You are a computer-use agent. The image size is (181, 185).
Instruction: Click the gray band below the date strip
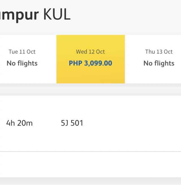[90, 89]
